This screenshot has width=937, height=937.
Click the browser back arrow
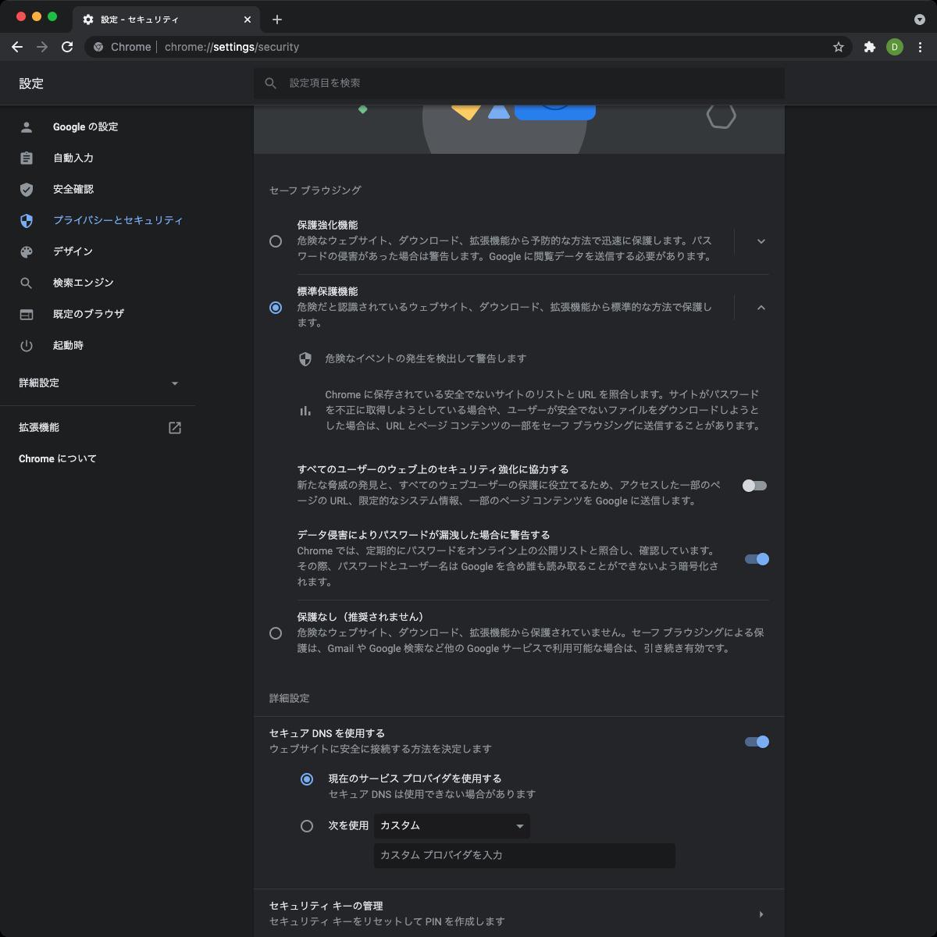[17, 47]
